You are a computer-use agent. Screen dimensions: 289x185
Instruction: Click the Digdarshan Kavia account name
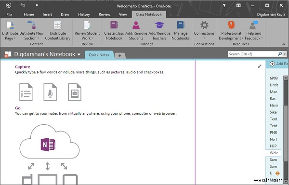pos(271,14)
